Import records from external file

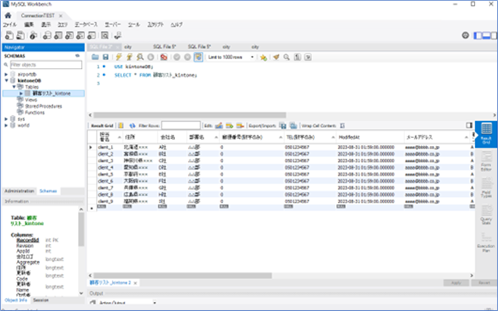tap(293, 126)
